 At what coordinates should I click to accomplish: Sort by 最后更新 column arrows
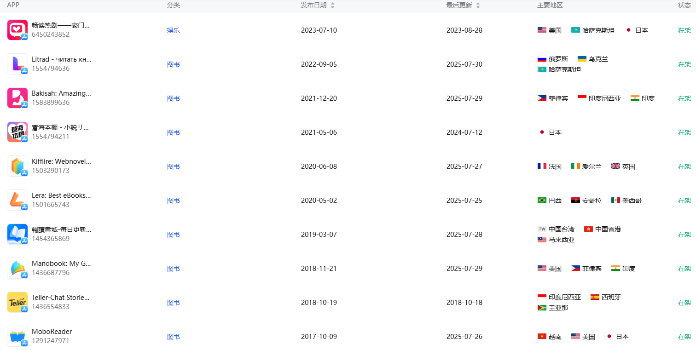478,6
